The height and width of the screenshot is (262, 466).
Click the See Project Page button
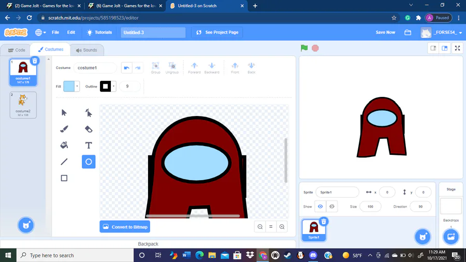tap(217, 33)
